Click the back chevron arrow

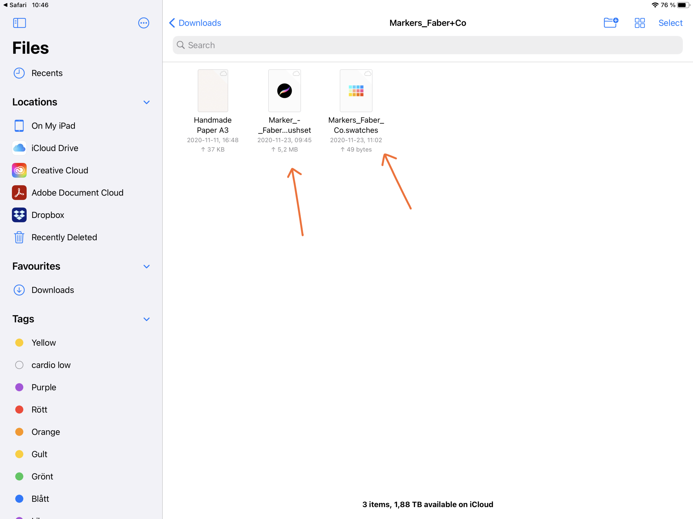point(172,23)
